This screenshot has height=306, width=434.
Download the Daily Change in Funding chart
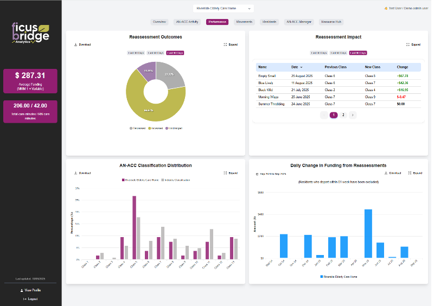tap(393, 173)
